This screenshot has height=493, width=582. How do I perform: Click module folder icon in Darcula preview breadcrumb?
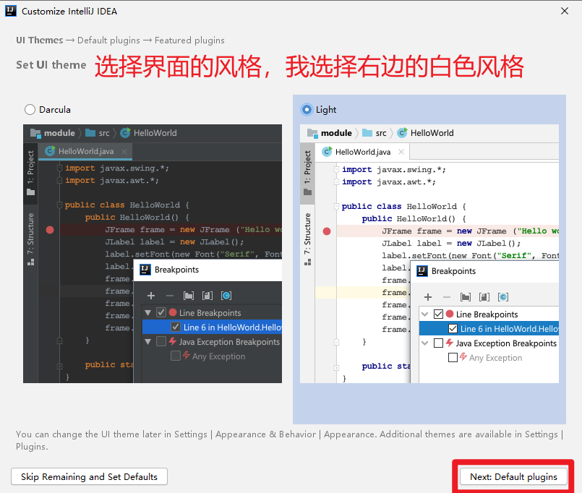click(35, 133)
